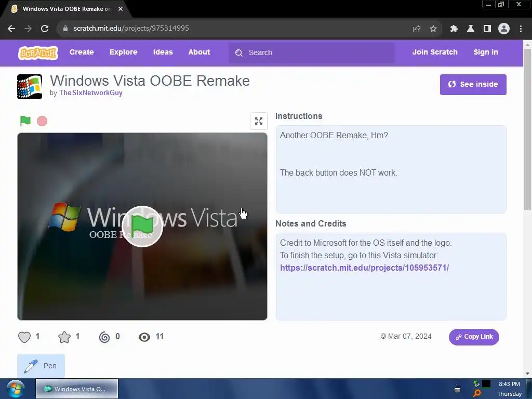Click the Pen extension chip

click(41, 366)
